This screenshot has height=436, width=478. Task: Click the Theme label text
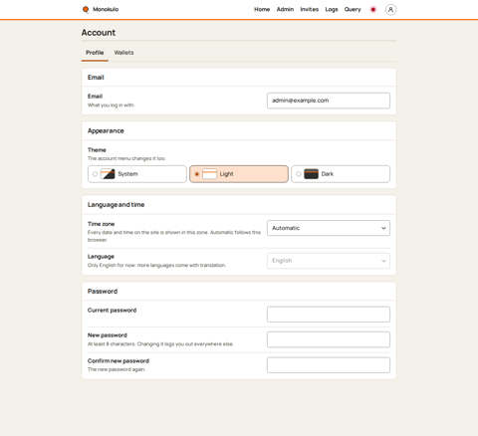click(x=97, y=150)
